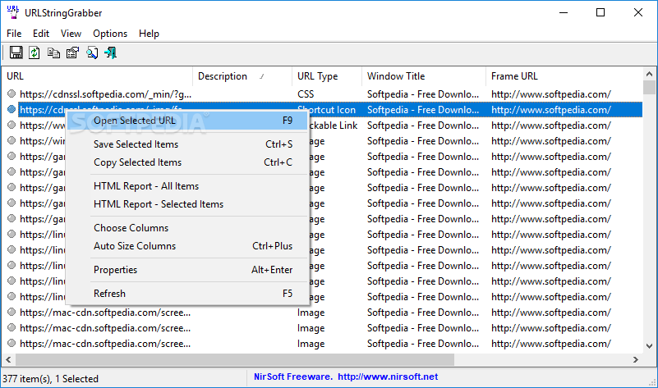This screenshot has height=388, width=658.
Task: Sort by the Description column header
Action: (242, 76)
